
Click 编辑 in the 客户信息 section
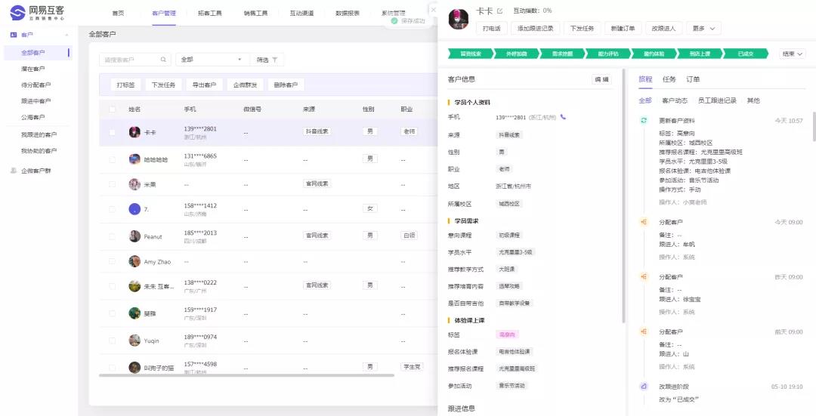(x=601, y=79)
